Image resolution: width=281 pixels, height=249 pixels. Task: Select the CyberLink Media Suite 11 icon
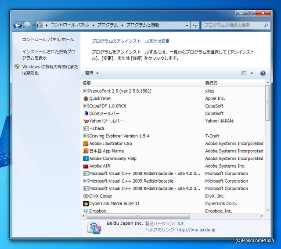pos(86,204)
